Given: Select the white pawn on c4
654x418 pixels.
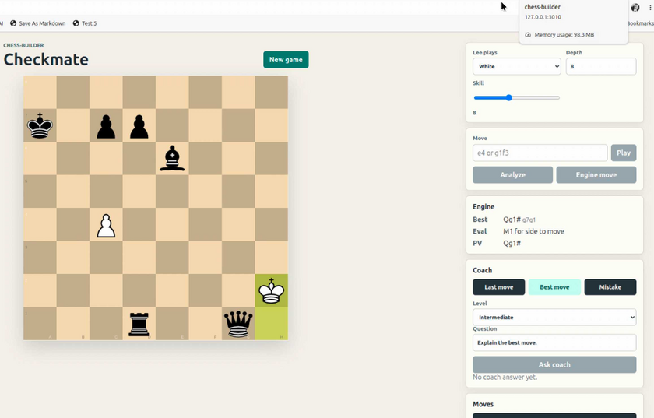Looking at the screenshot, I should [106, 226].
